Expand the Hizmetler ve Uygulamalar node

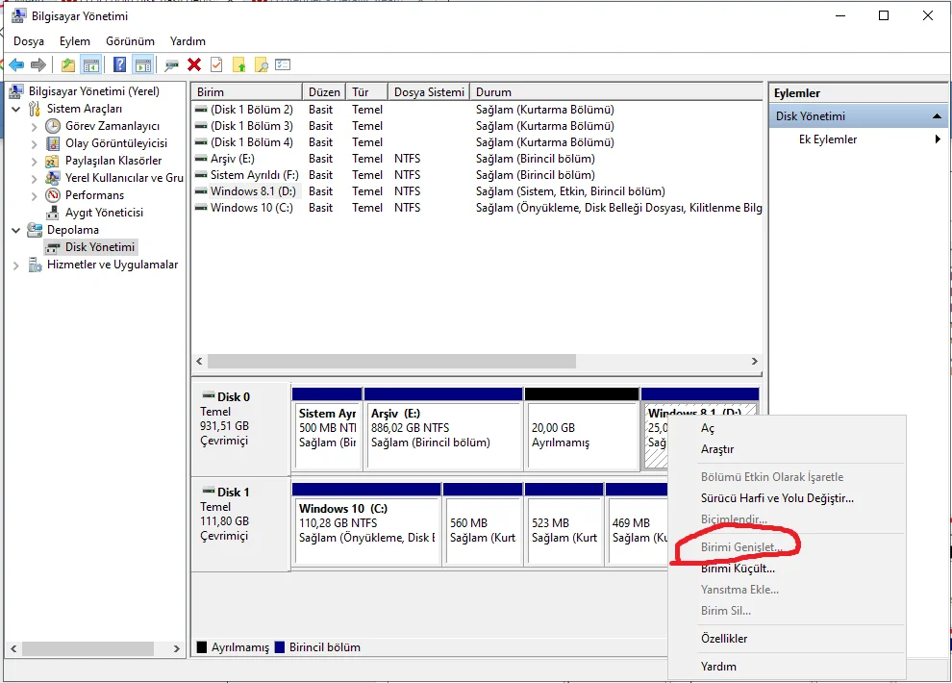16,265
